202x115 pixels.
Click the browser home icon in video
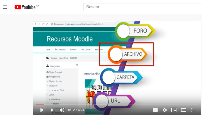[47, 24]
